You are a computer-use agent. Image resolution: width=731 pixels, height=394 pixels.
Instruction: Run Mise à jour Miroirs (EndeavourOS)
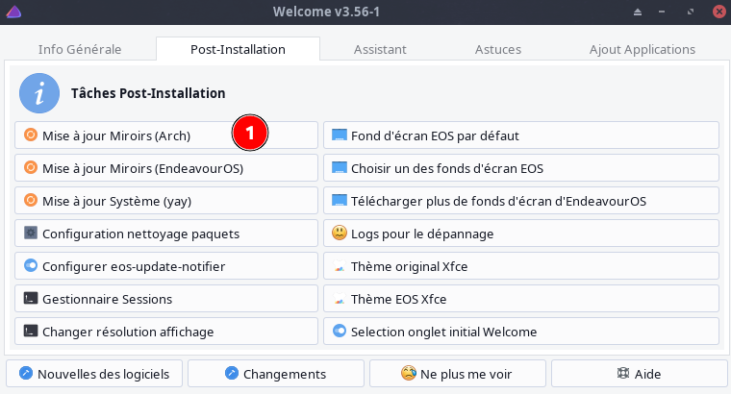click(x=166, y=168)
